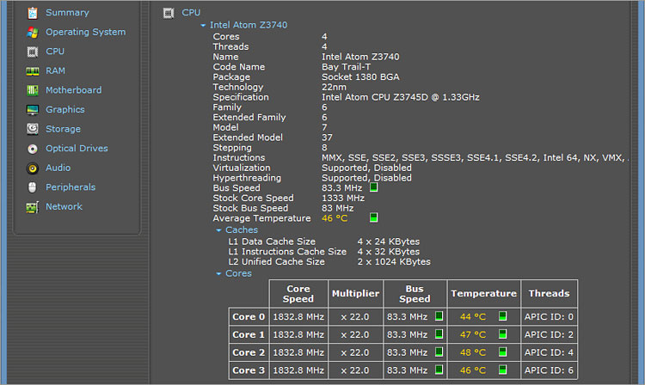Image resolution: width=645 pixels, height=385 pixels.
Task: Go to the Peripherals section
Action: [71, 187]
